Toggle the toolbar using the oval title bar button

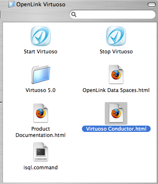click(x=152, y=5)
